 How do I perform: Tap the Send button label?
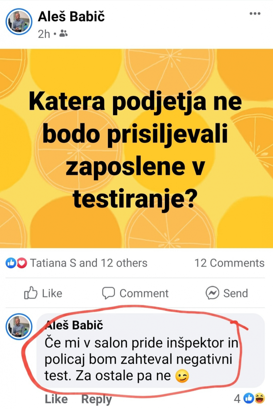tap(236, 293)
